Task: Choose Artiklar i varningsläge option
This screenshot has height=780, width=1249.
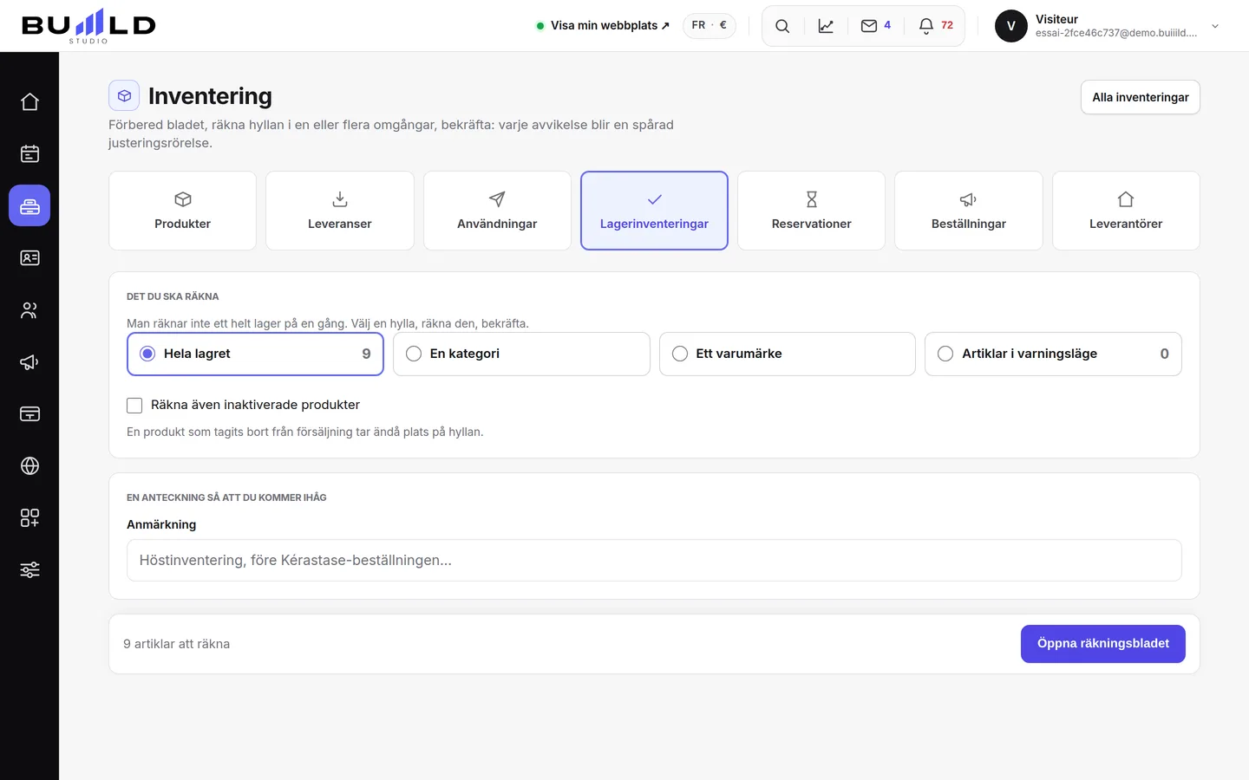Action: tap(1053, 354)
